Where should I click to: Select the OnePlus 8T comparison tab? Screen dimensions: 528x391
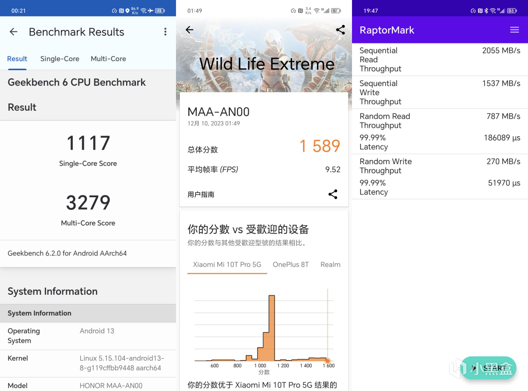(291, 264)
